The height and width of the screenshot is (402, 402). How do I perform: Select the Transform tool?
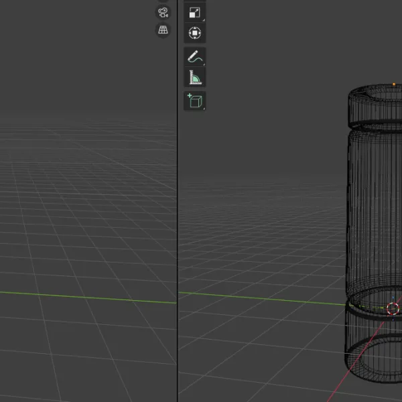[194, 33]
